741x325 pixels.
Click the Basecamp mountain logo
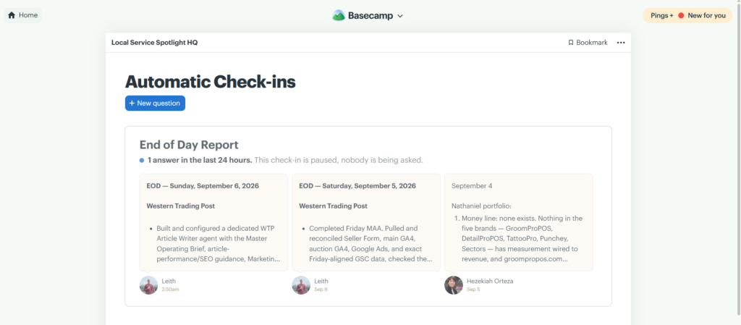coord(339,16)
